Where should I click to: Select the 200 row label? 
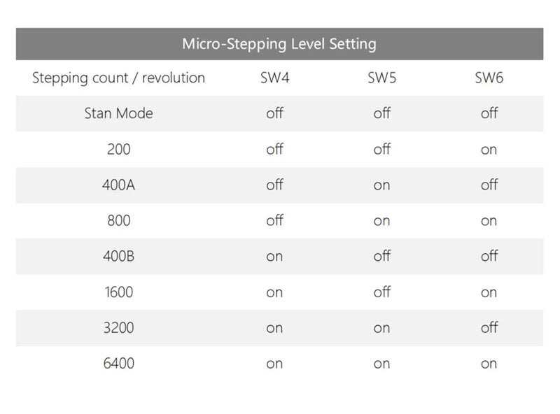pyautogui.click(x=118, y=149)
